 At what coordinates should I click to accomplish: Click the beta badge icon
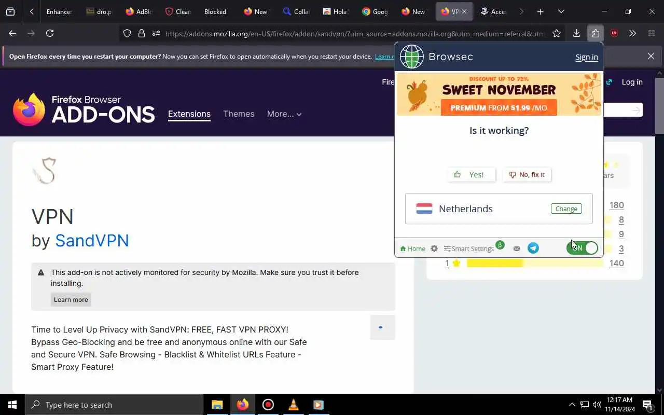click(x=500, y=244)
